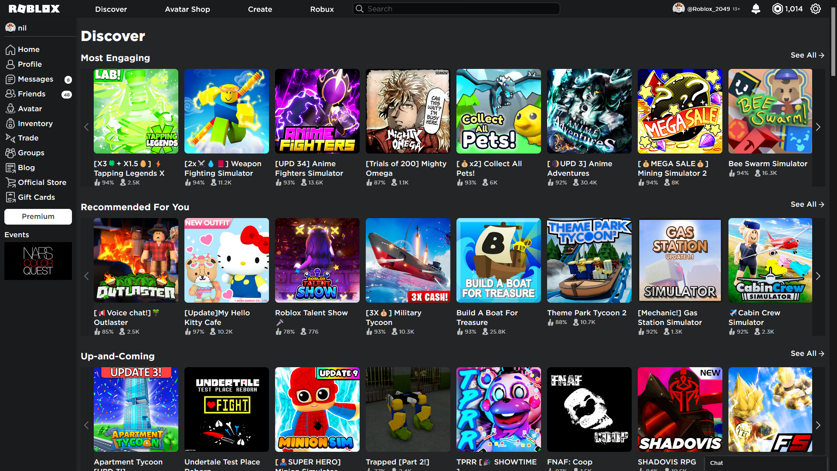This screenshot has height=471, width=837.
Task: Open the NARS Color Quest event
Action: click(x=38, y=261)
